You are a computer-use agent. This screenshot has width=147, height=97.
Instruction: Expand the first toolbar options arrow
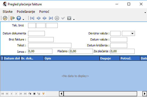click(23, 19)
